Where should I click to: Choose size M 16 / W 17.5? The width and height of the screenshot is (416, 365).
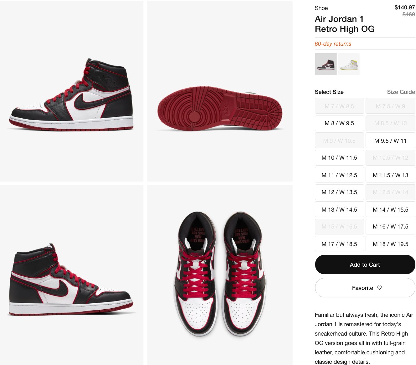pos(390,227)
